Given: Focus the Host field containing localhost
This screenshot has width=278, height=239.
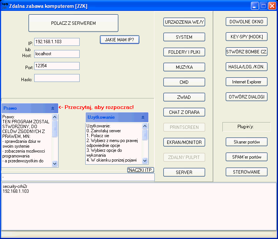Looking at the screenshot, I should click(x=57, y=54).
